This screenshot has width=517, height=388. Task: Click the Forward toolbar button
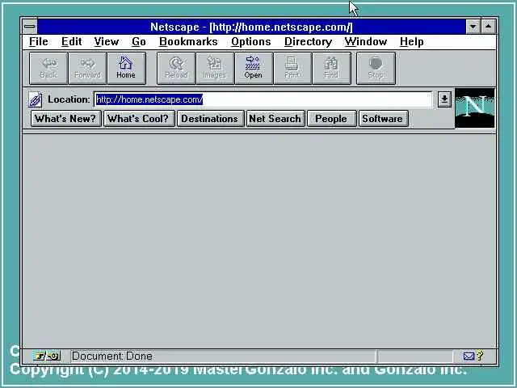(x=87, y=68)
